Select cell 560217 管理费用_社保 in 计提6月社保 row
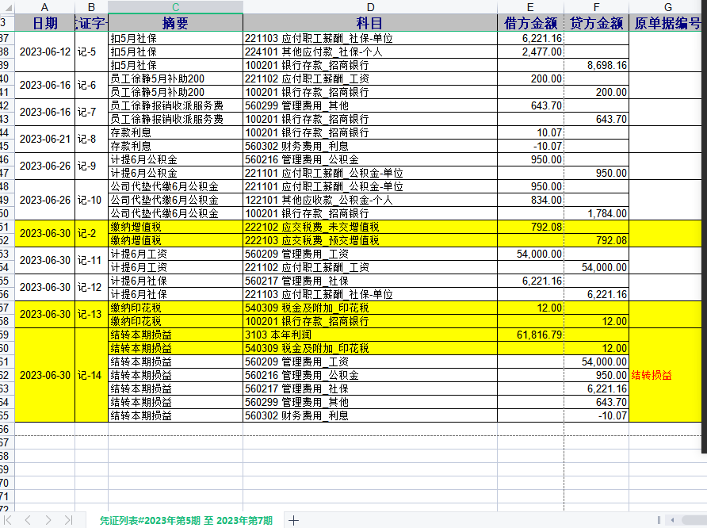This screenshot has width=707, height=528. [x=370, y=281]
